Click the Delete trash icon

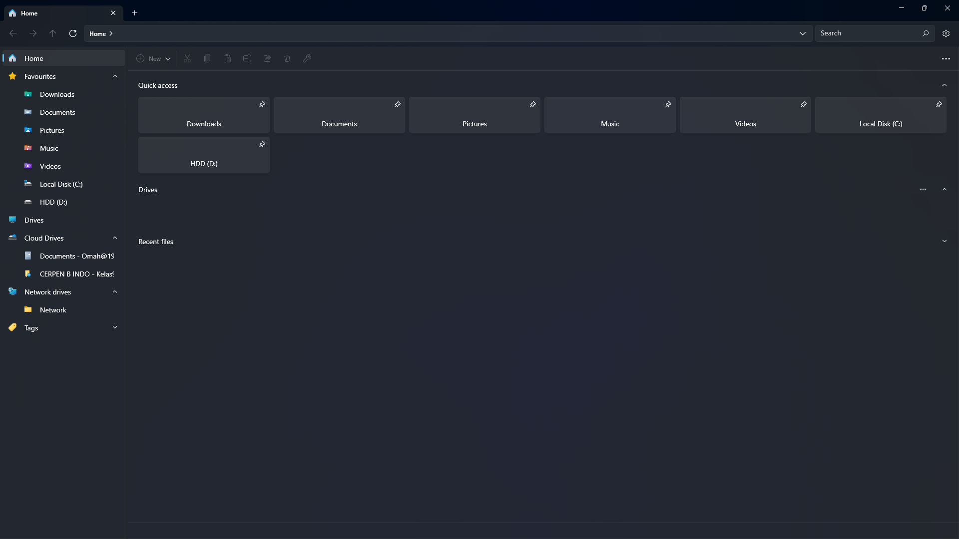287,58
